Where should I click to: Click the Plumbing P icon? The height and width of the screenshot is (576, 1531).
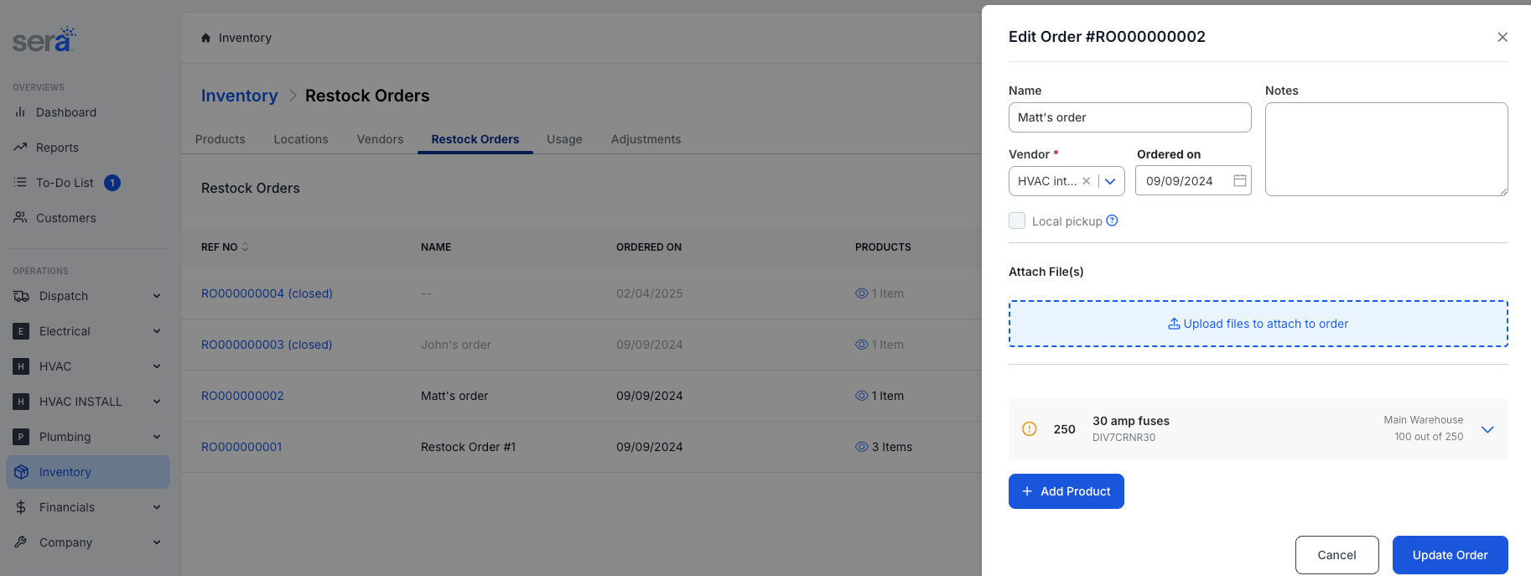[21, 437]
